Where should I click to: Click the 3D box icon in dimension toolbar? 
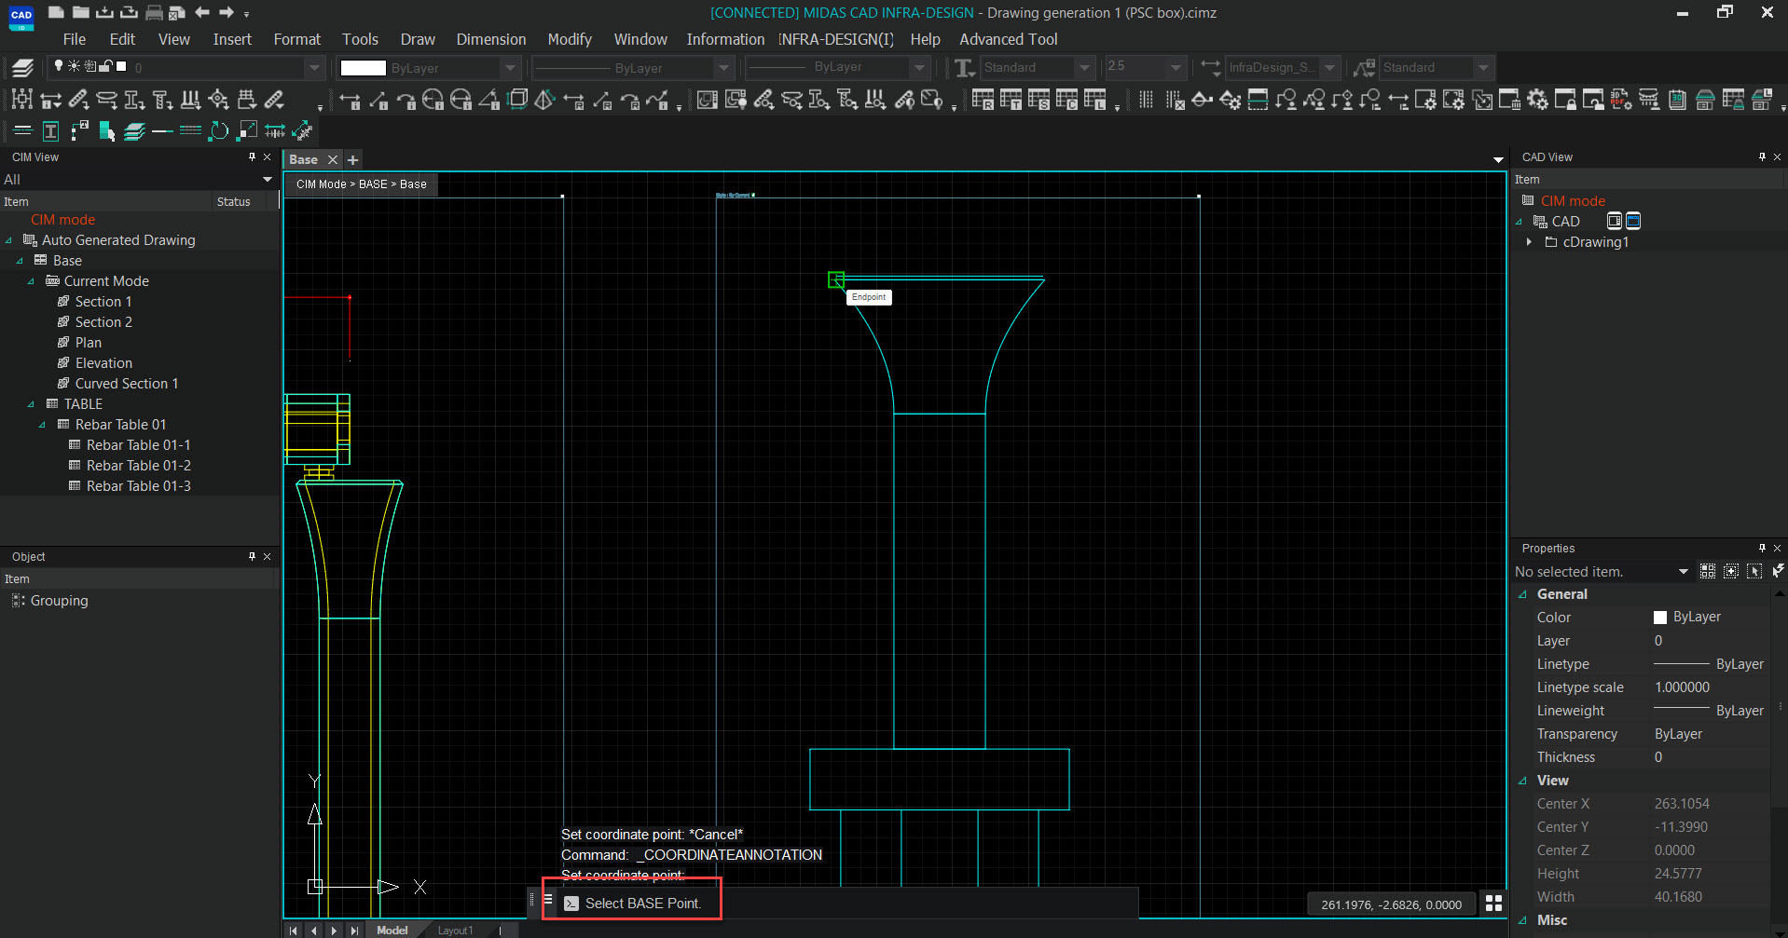pos(517,99)
